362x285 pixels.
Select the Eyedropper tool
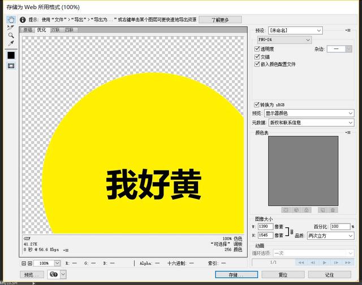pyautogui.click(x=11, y=43)
